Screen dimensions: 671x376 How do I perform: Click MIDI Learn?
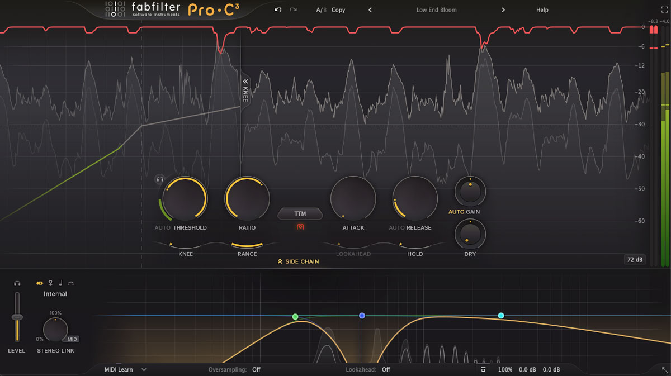click(x=119, y=370)
